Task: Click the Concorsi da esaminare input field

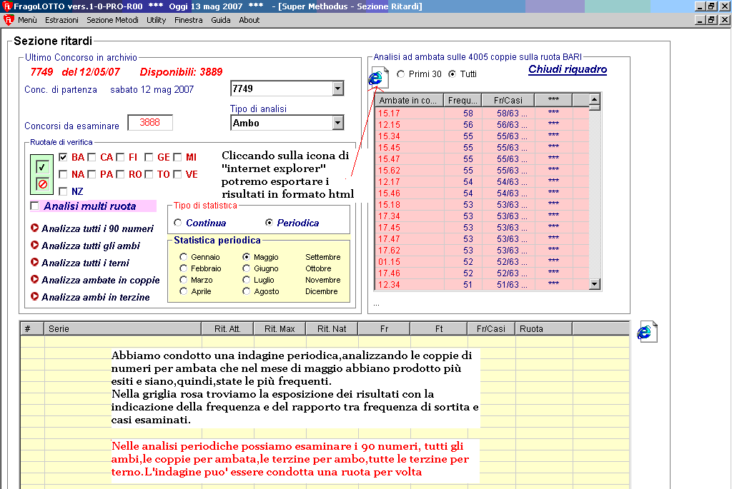Action: pyautogui.click(x=149, y=123)
